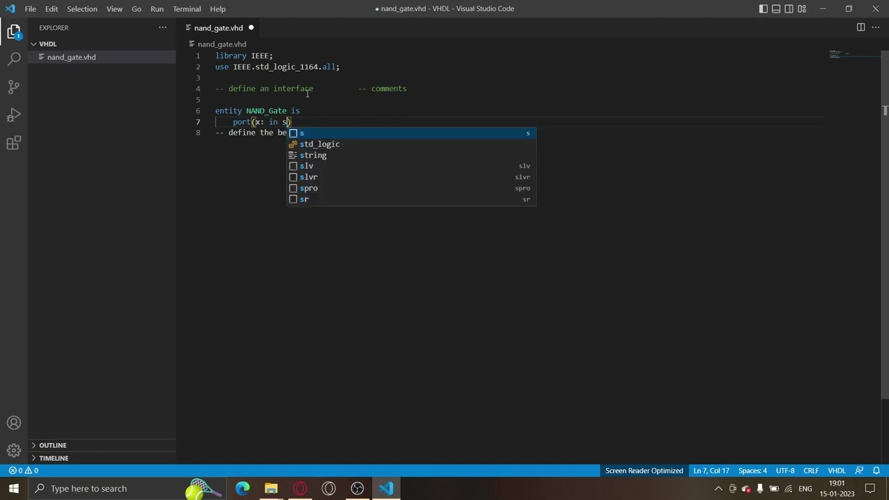Show hidden system tray icons
The image size is (889, 500).
pyautogui.click(x=718, y=488)
